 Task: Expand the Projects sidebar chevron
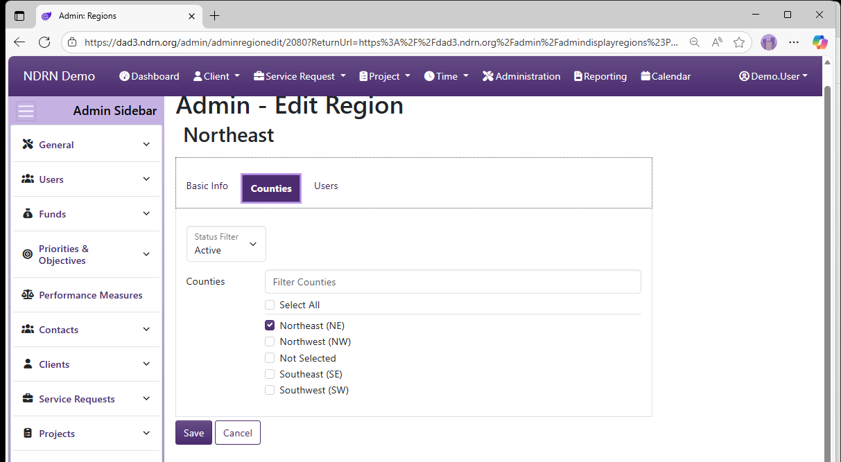point(146,434)
